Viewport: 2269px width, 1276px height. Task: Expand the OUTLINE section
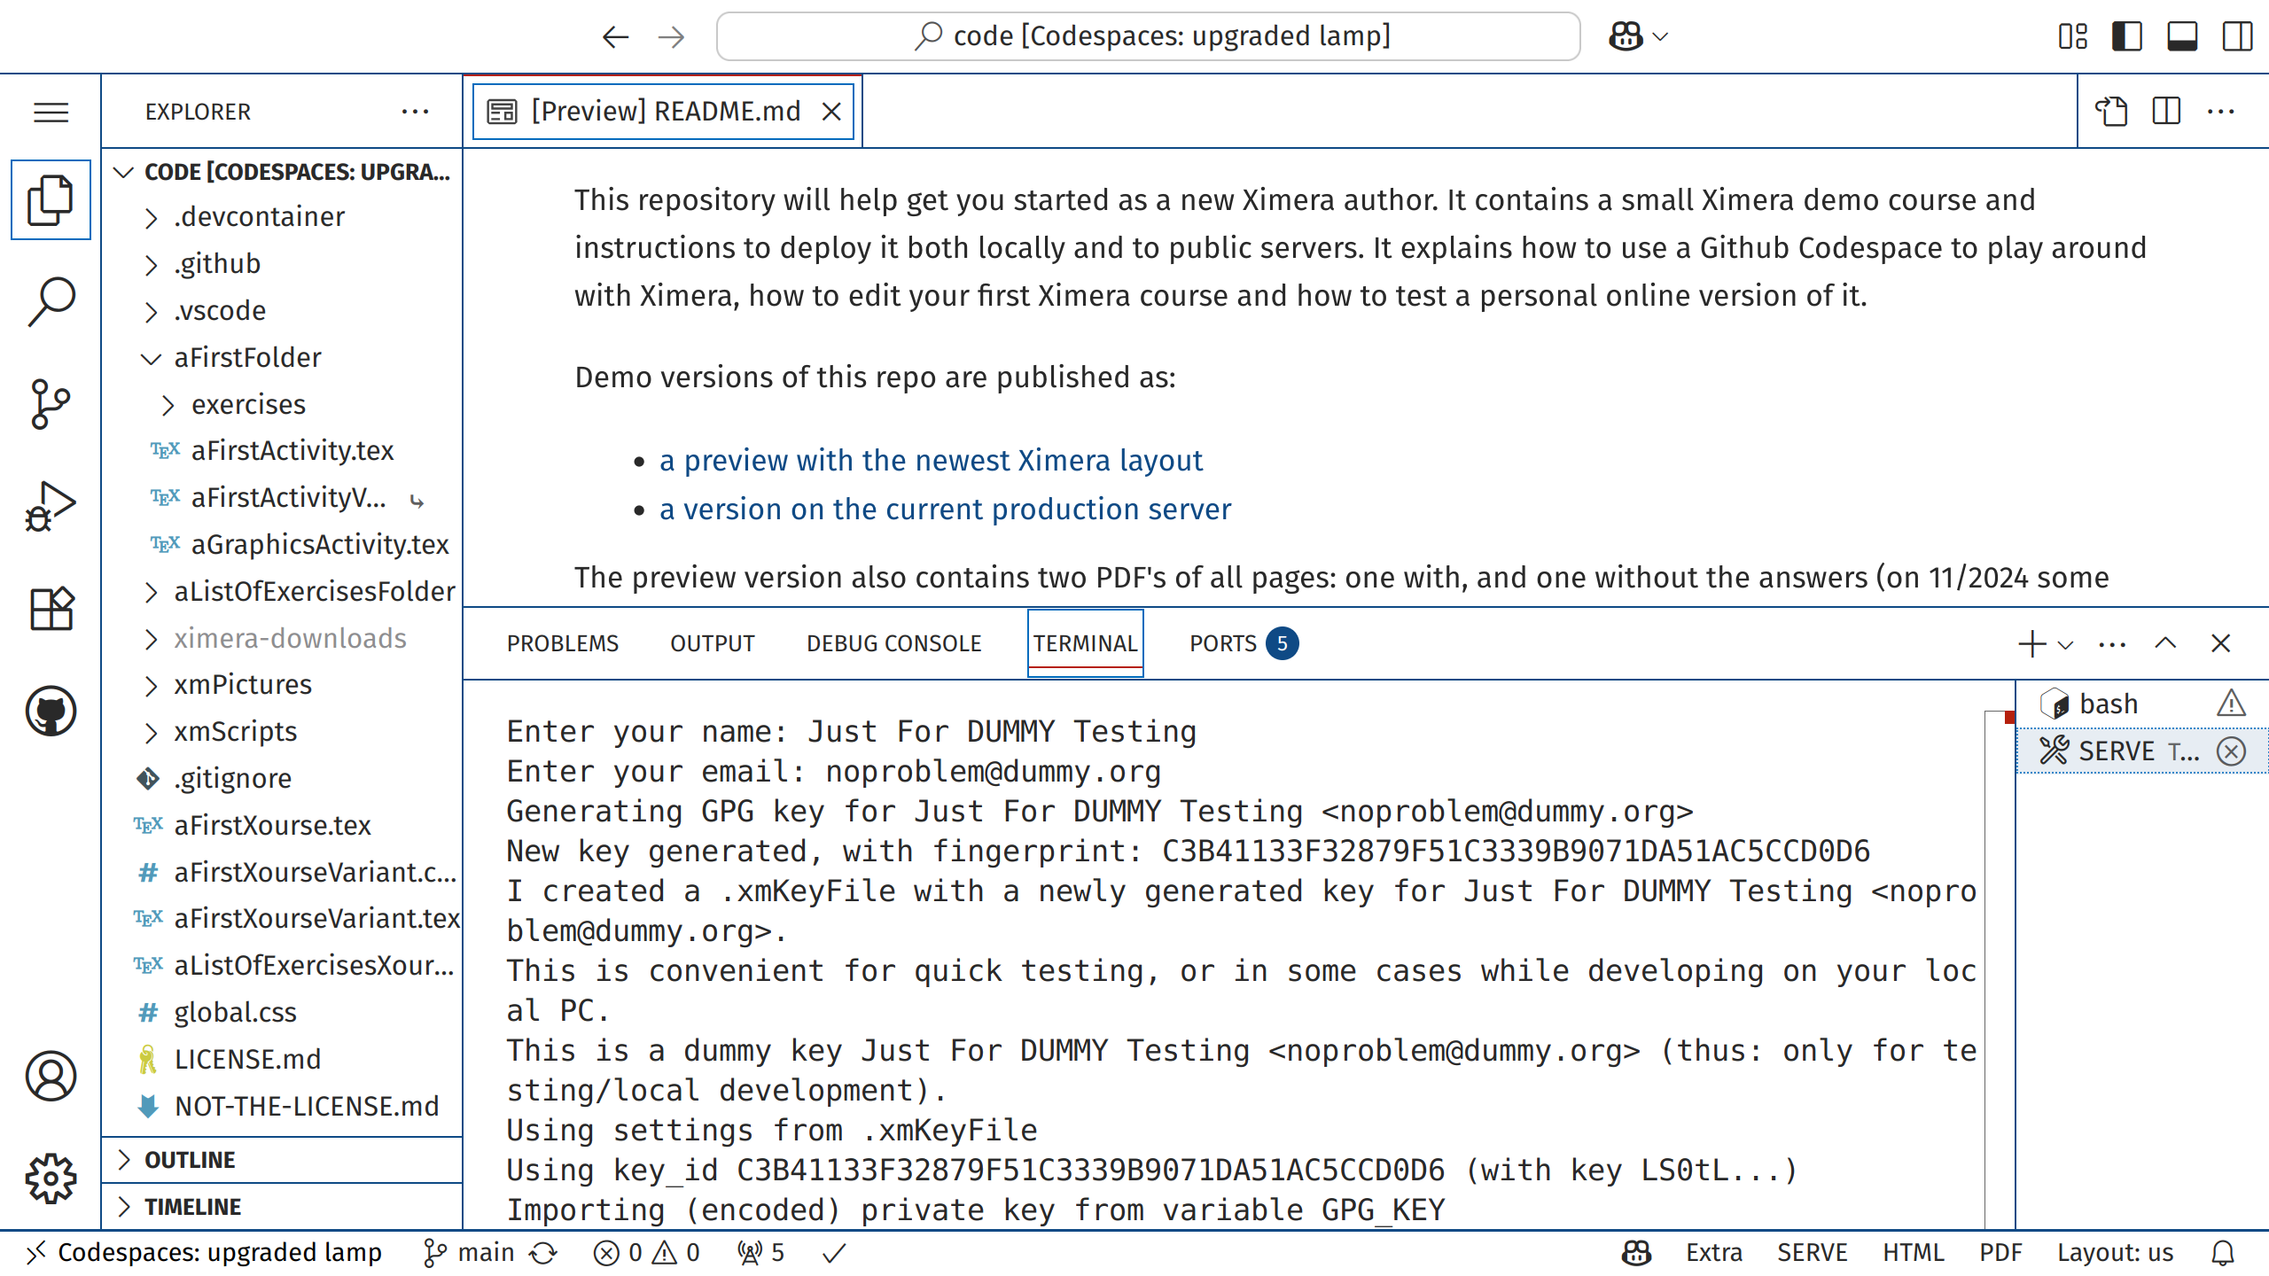pyautogui.click(x=190, y=1160)
